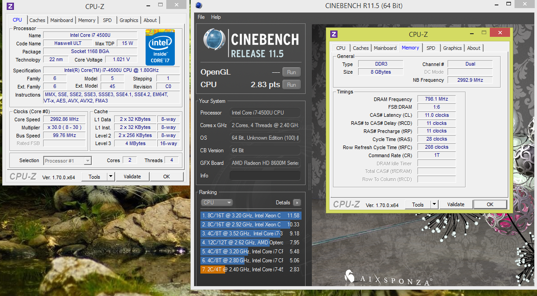The height and width of the screenshot is (296, 537).
Task: Click OK in left CPU-Z window
Action: pos(166,177)
